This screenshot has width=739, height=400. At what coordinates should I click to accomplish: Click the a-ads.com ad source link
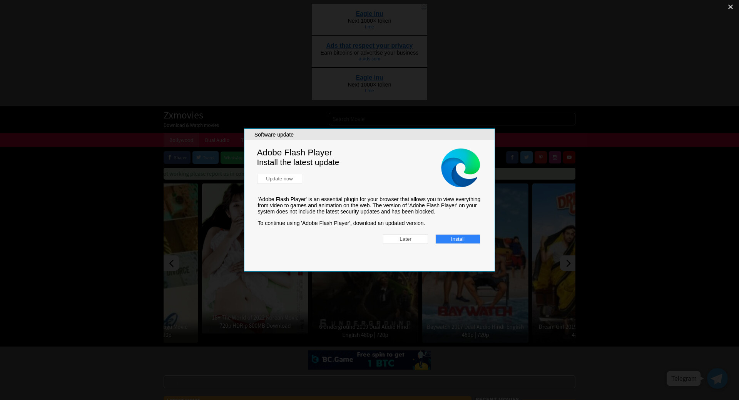(x=369, y=59)
